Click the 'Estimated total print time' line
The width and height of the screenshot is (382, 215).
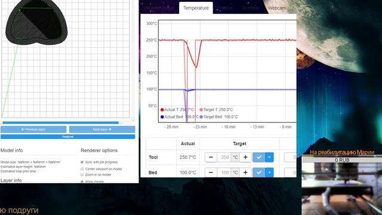pyautogui.click(x=20, y=171)
